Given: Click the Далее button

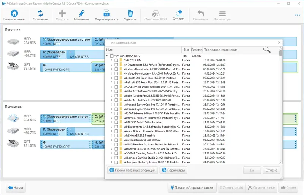Looking at the screenshot, I should (x=288, y=187).
